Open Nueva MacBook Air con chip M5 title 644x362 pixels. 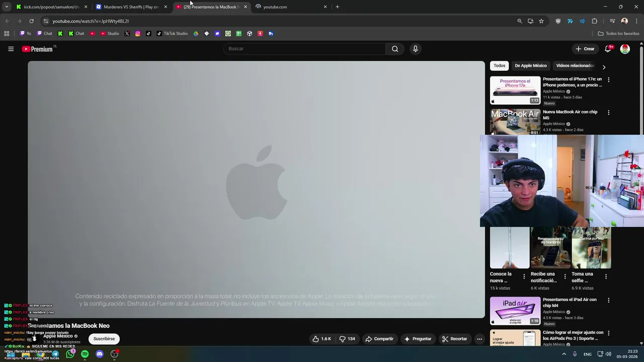(x=570, y=115)
